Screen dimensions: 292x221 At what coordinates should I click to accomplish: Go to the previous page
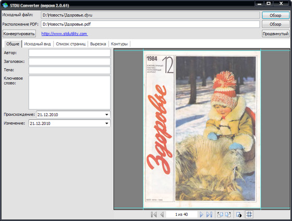(162, 214)
